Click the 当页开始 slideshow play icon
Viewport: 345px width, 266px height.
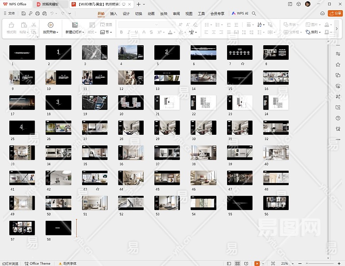50,25
